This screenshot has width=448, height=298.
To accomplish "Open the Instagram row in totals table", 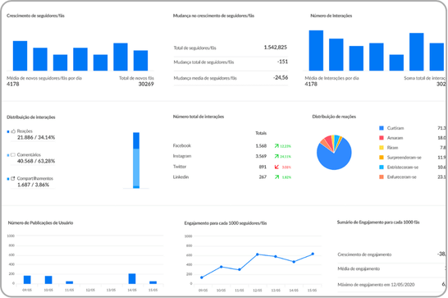I will coord(231,156).
